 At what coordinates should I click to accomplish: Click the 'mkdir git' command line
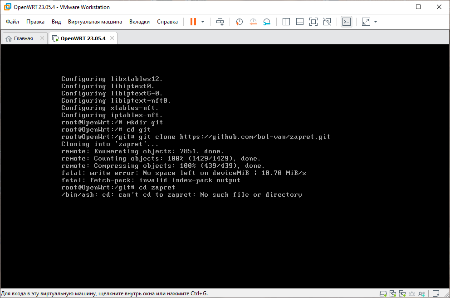(x=112, y=122)
